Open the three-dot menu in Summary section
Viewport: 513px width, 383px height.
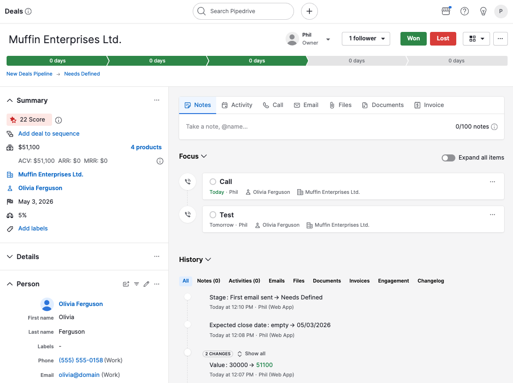point(157,100)
